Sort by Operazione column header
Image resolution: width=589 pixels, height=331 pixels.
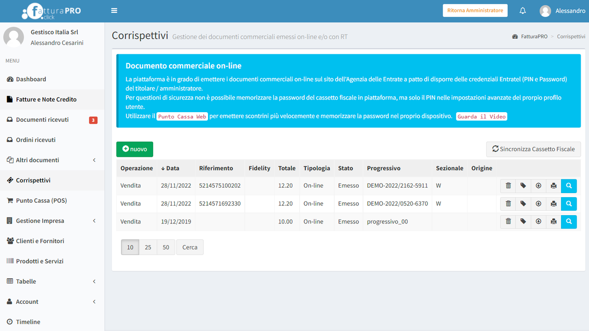pos(137,168)
